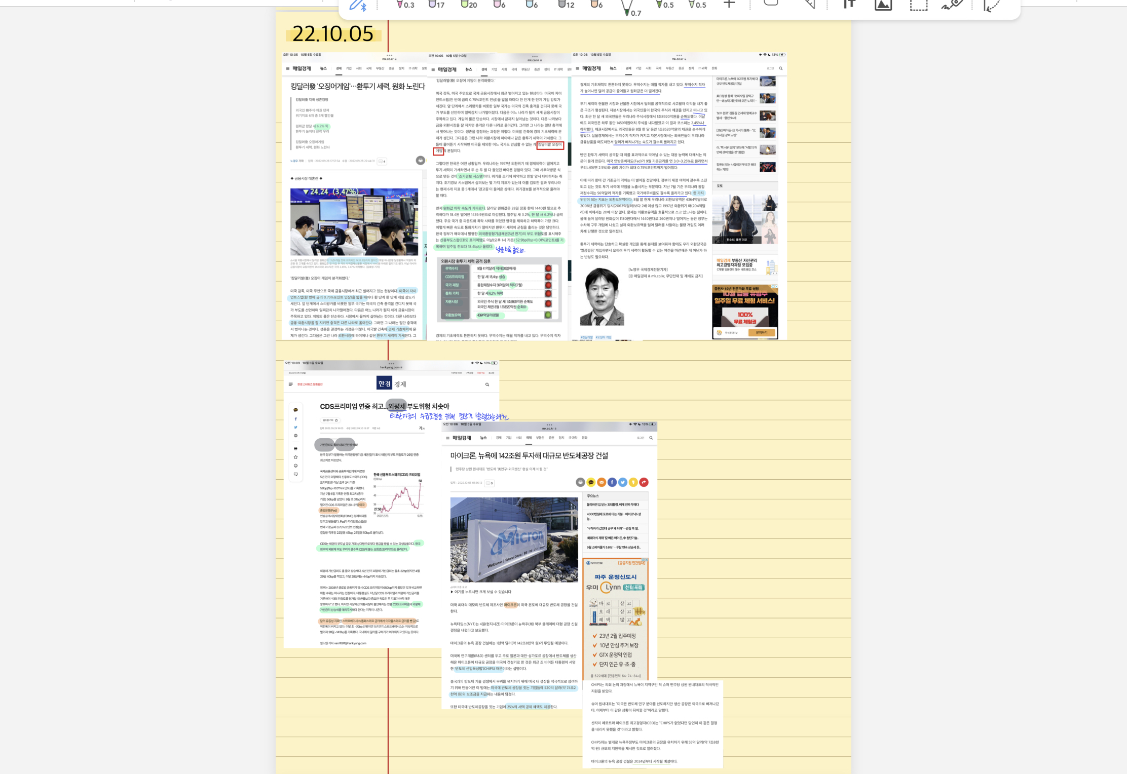This screenshot has width=1127, height=774.
Task: Click the 22.10.05 date heading
Action: [333, 34]
